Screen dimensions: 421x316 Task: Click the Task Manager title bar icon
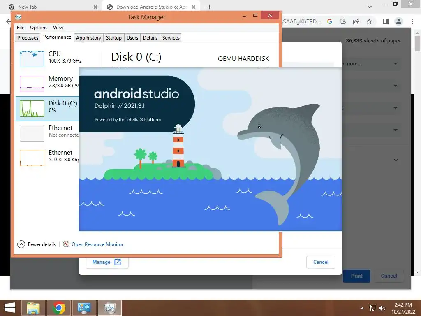point(18,17)
